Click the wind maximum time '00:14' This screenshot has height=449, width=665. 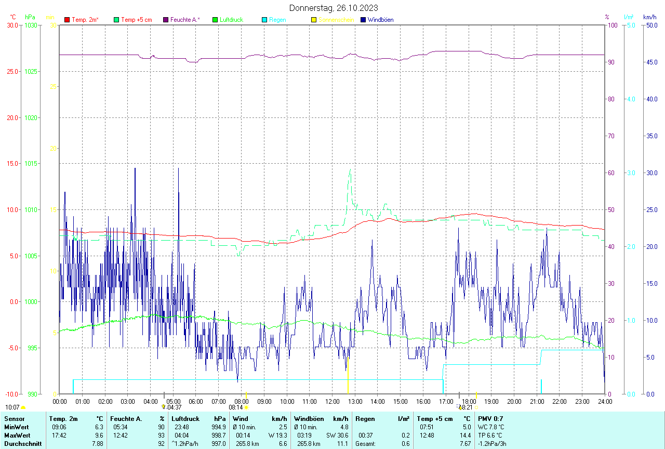tap(243, 435)
